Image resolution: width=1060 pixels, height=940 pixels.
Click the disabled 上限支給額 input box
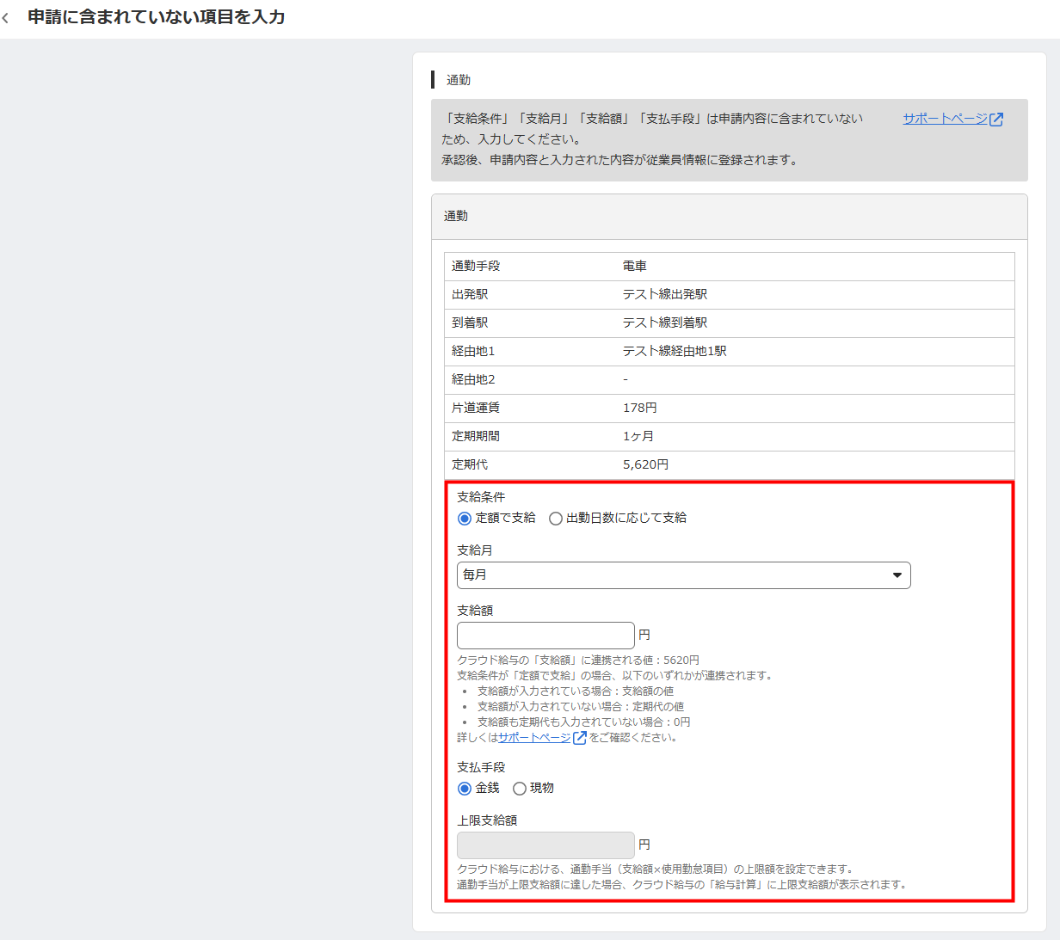coord(545,845)
